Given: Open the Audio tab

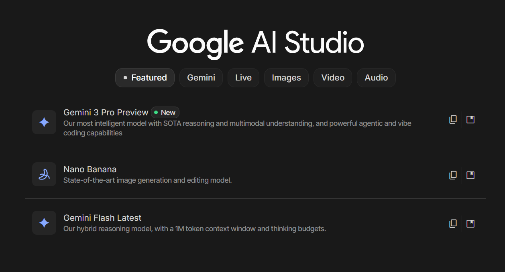Looking at the screenshot, I should (376, 78).
